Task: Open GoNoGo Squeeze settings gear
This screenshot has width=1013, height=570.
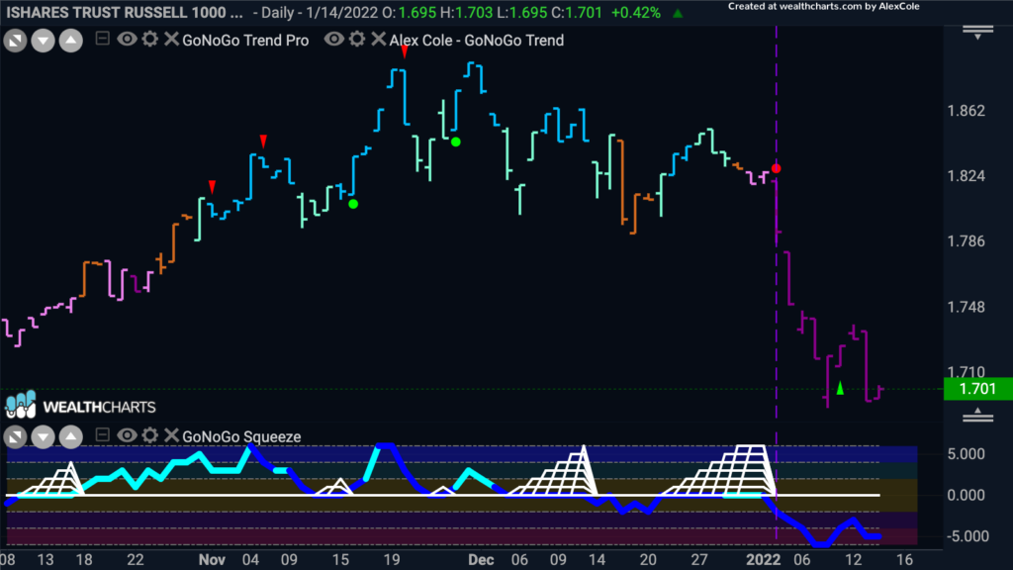Action: click(x=150, y=435)
